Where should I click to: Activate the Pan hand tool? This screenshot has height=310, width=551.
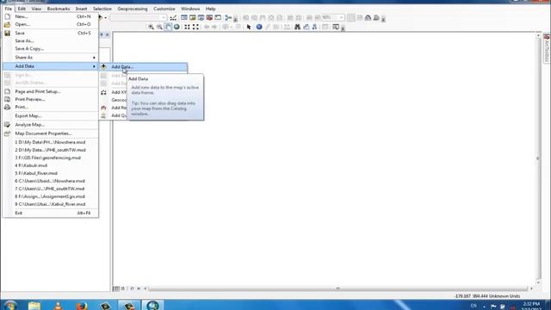(x=169, y=27)
